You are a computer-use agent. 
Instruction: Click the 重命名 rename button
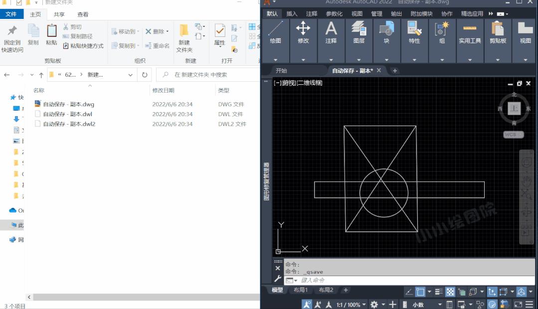click(x=157, y=46)
